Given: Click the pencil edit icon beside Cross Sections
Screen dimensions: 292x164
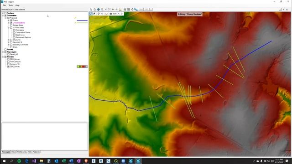Looking at the screenshot, I should (x=75, y=23).
